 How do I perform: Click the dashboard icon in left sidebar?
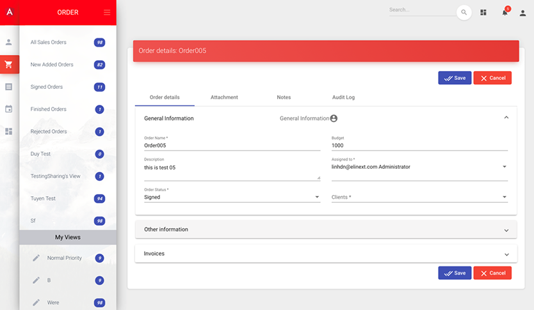[9, 131]
